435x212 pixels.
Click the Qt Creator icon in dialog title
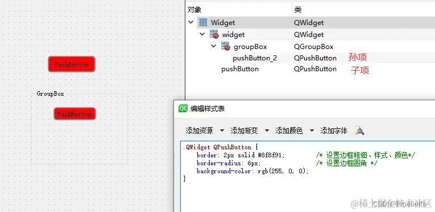(x=183, y=108)
